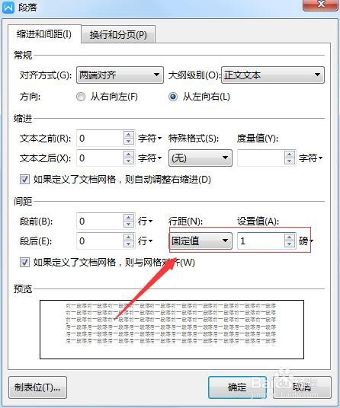Click the paragraph preview box
Image resolution: width=340 pixels, height=408 pixels.
click(x=172, y=330)
